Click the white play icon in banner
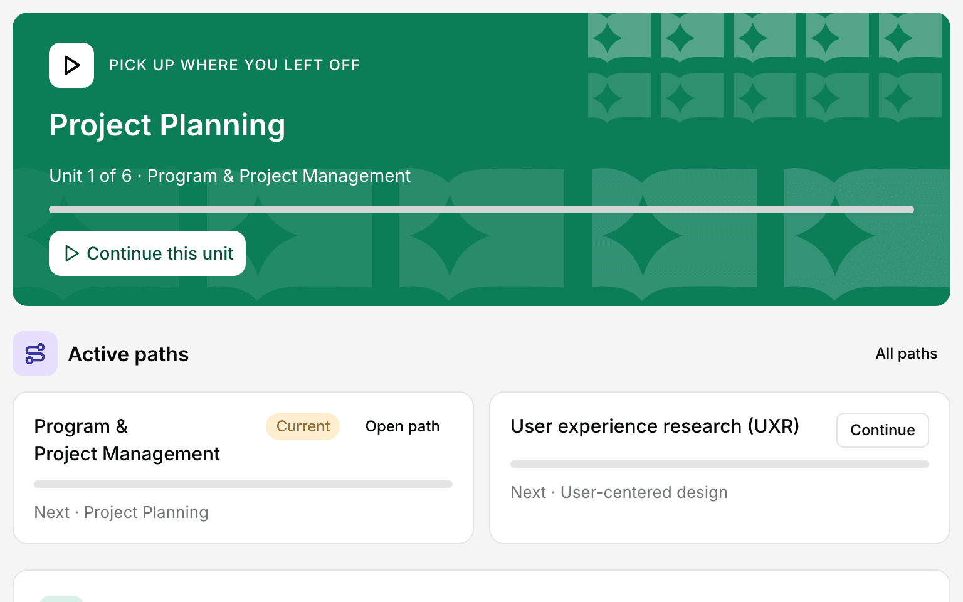Image resolution: width=963 pixels, height=602 pixels. click(71, 65)
